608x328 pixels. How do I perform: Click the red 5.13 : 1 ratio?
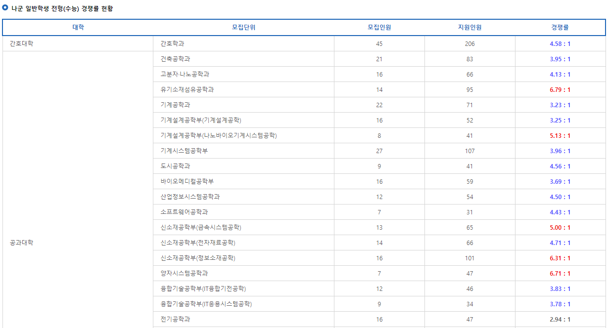tap(560, 136)
